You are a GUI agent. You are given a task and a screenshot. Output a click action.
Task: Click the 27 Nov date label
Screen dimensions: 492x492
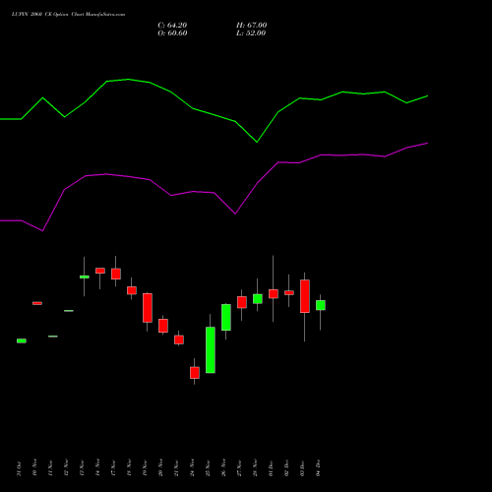(x=239, y=467)
